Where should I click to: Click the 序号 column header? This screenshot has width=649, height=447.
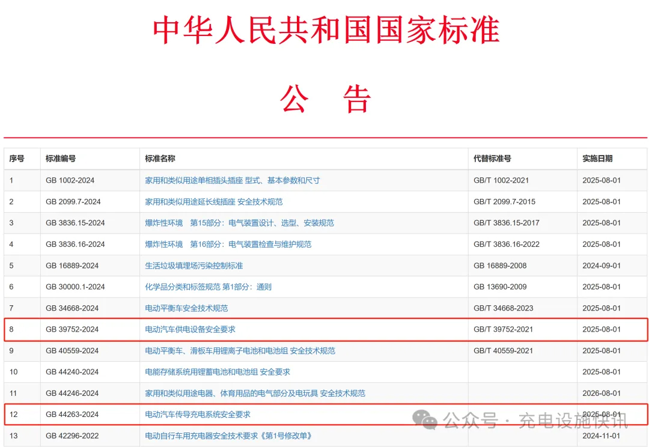pos(17,159)
